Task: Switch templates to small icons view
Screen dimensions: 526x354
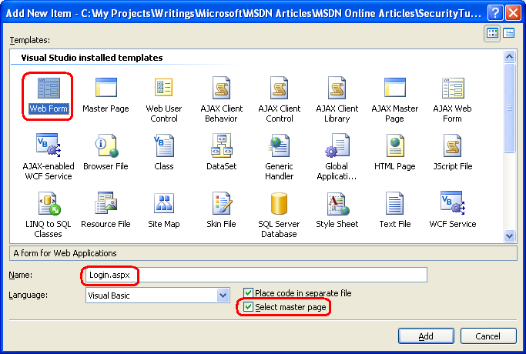Action: tap(509, 33)
